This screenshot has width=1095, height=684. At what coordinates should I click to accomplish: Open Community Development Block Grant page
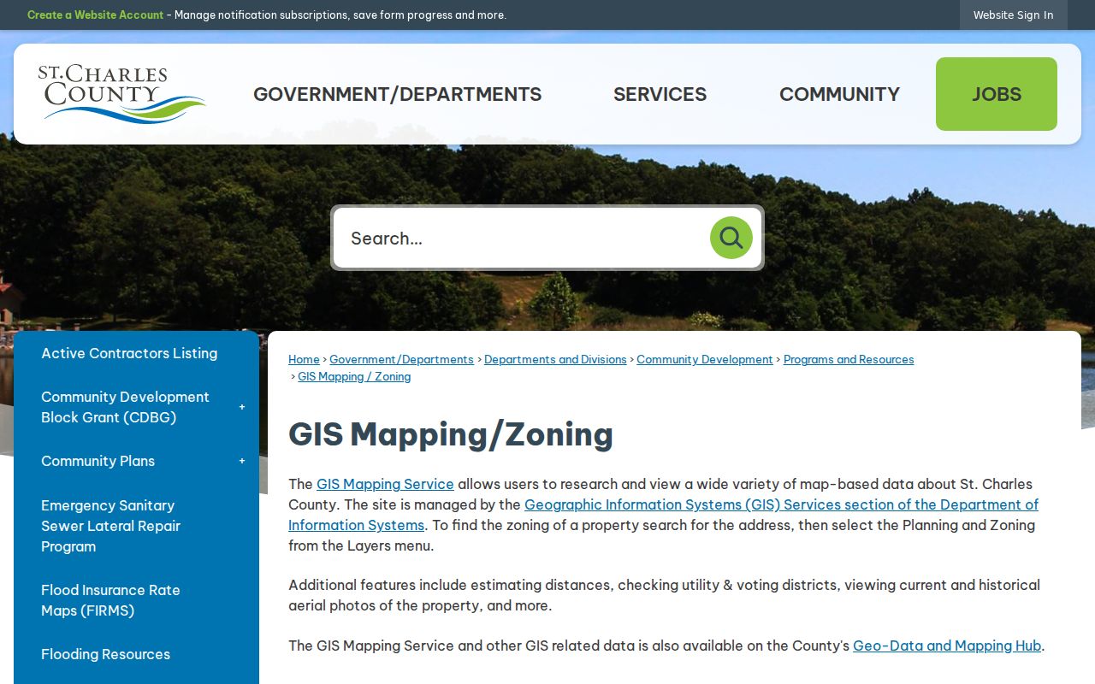point(125,407)
